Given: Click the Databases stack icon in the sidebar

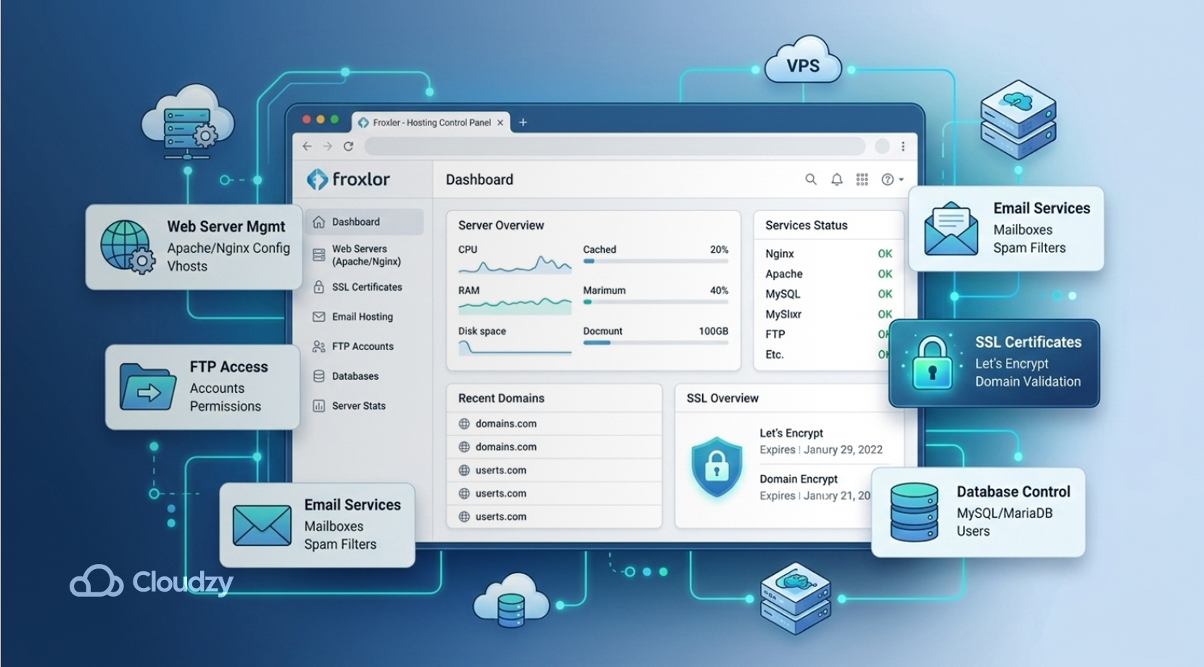Looking at the screenshot, I should click(319, 376).
